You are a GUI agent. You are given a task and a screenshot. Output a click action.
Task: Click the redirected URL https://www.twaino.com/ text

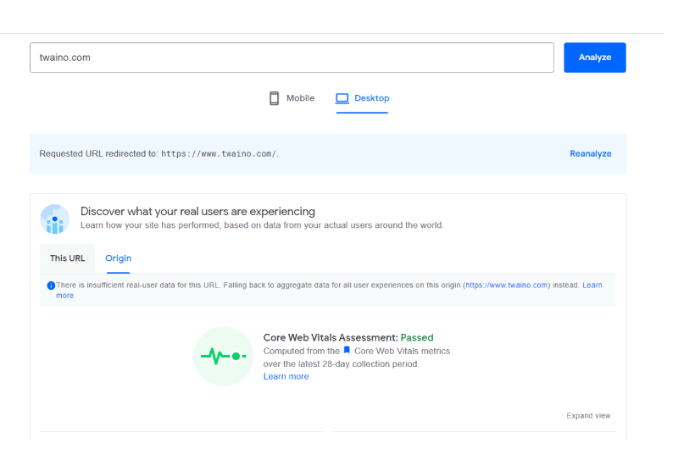click(220, 154)
